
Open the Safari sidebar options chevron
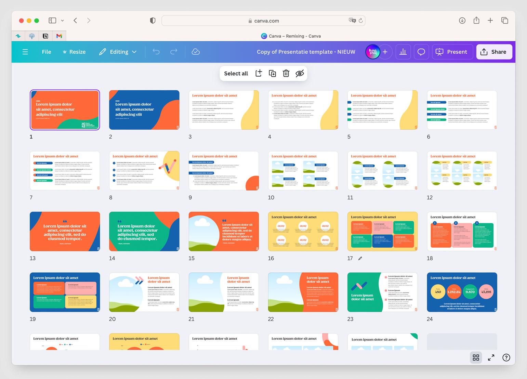pos(62,21)
